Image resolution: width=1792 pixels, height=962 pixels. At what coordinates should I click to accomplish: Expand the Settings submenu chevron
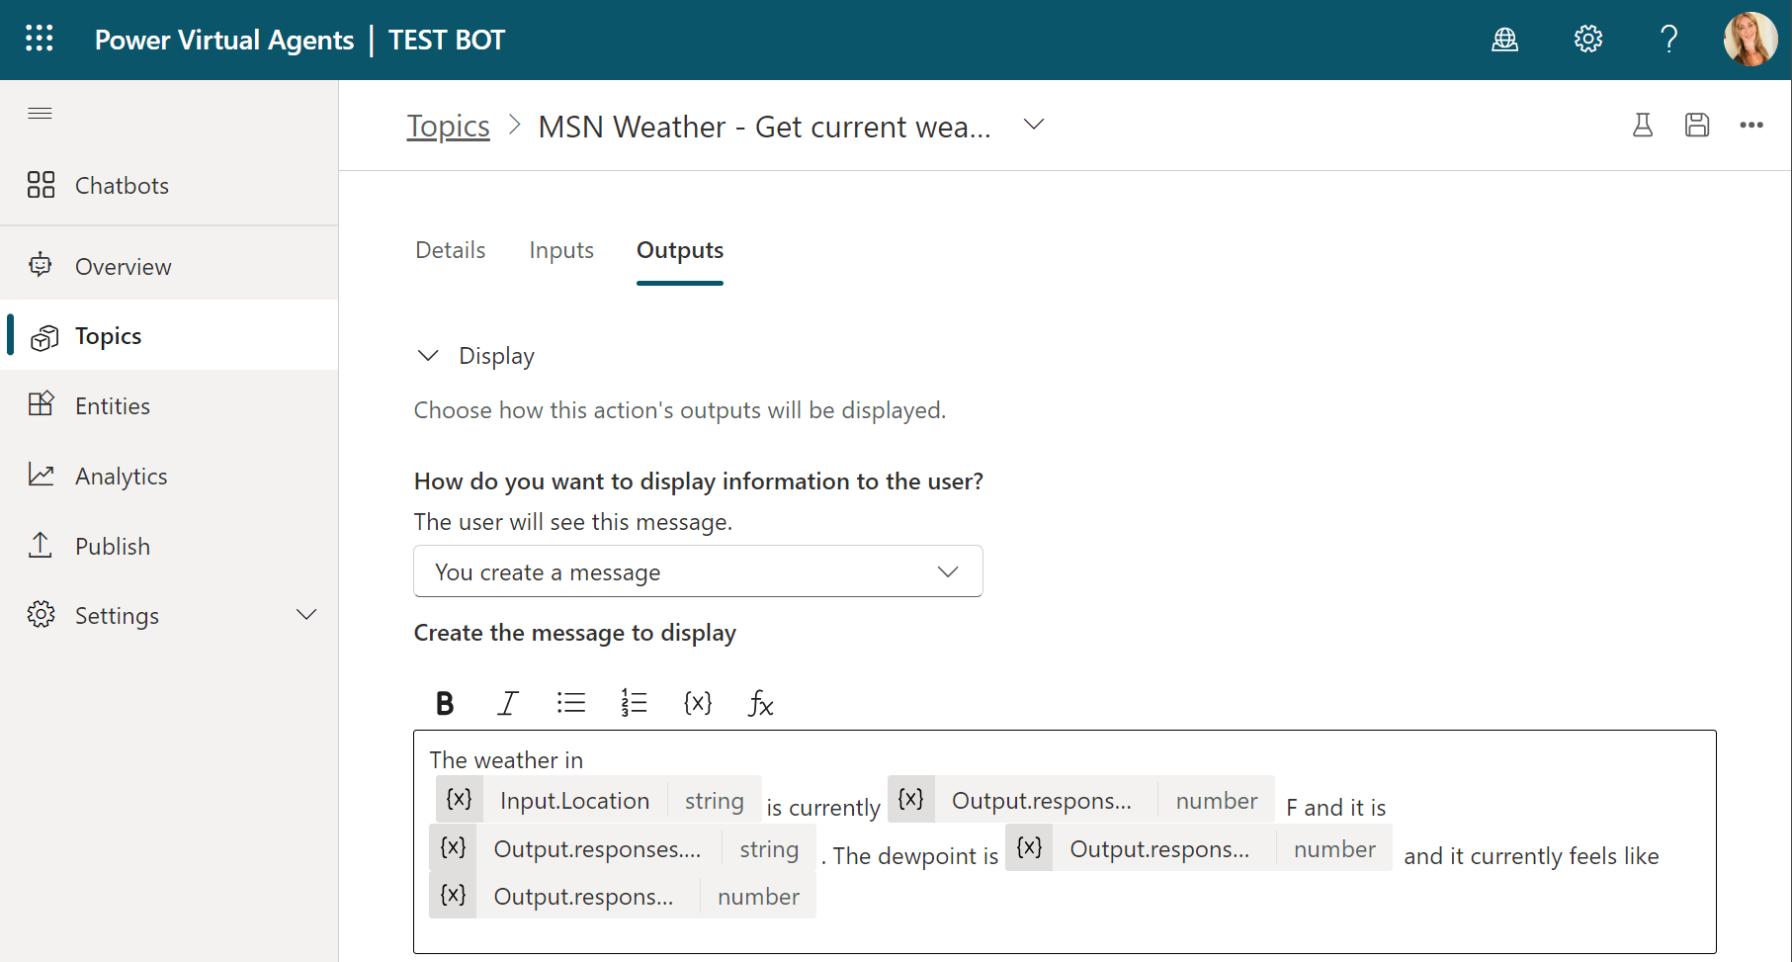pyautogui.click(x=306, y=615)
